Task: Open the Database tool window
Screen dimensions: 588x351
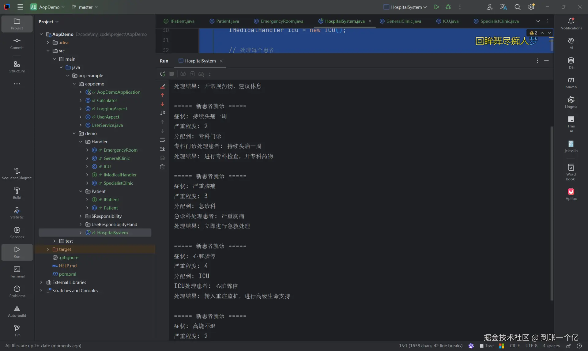Action: coord(571,62)
